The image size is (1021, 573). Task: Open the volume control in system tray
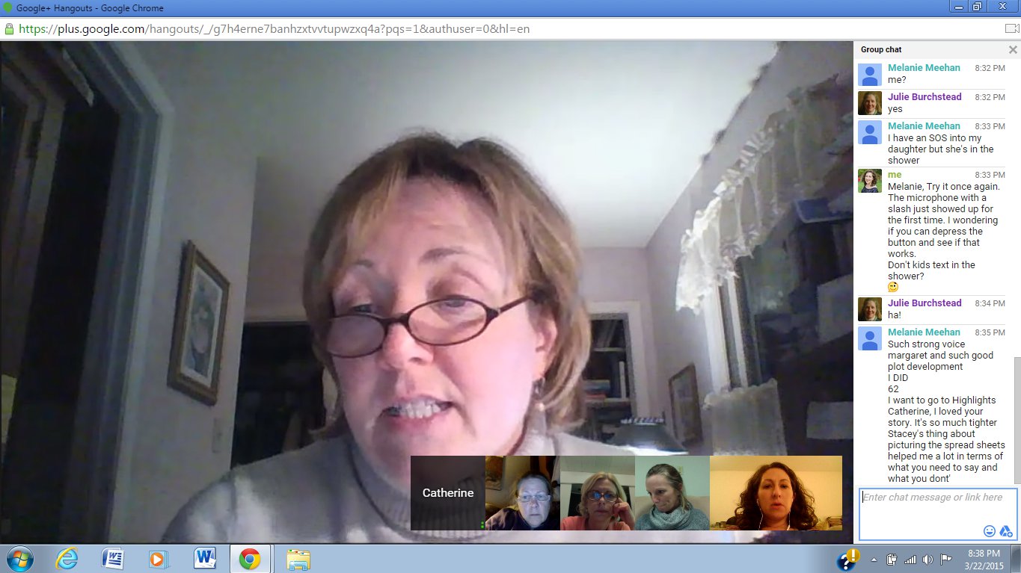(x=928, y=559)
